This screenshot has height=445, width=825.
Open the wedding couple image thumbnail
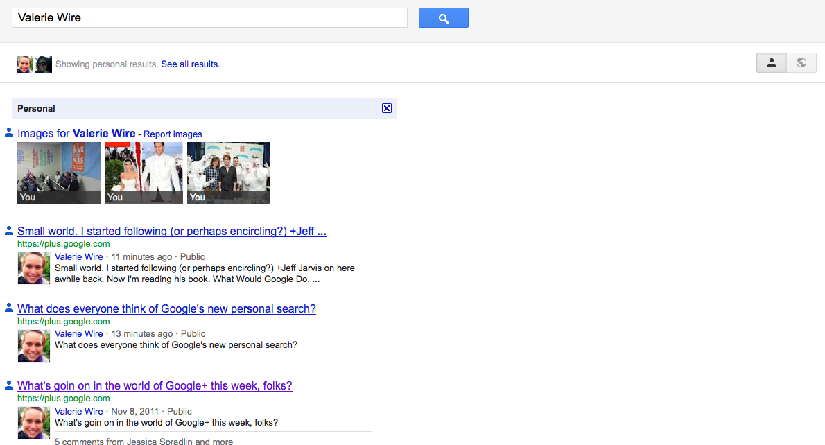[144, 173]
